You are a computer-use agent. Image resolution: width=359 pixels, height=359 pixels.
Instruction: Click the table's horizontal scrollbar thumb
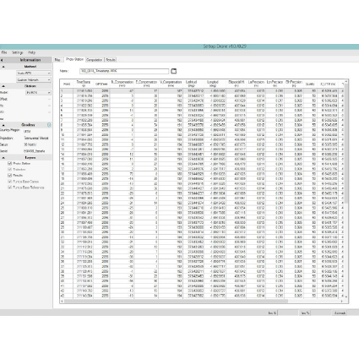click(x=176, y=302)
